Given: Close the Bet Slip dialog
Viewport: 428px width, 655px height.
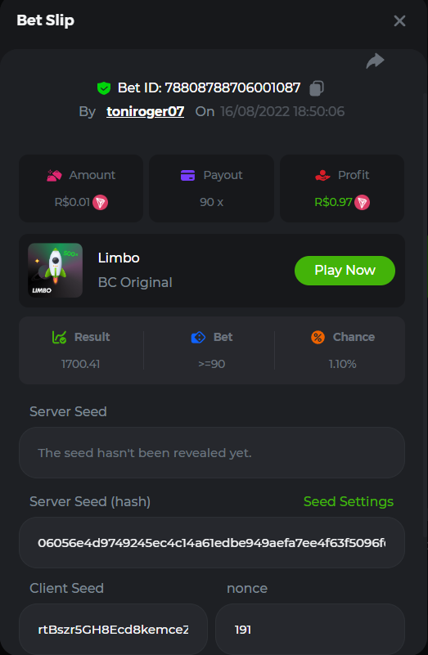Looking at the screenshot, I should [x=399, y=21].
